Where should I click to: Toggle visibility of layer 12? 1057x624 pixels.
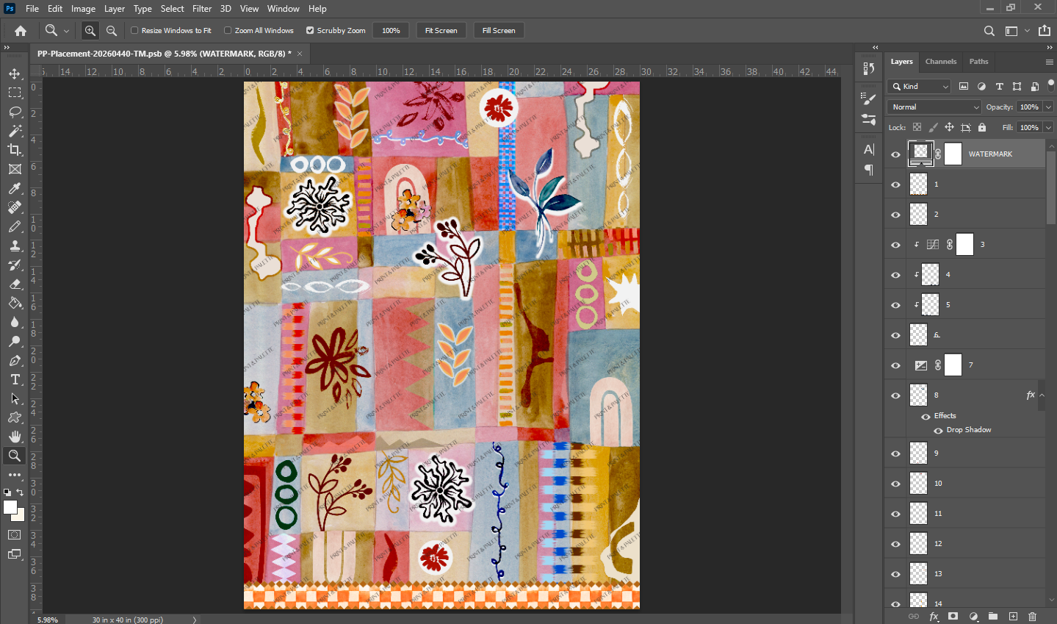click(x=895, y=544)
